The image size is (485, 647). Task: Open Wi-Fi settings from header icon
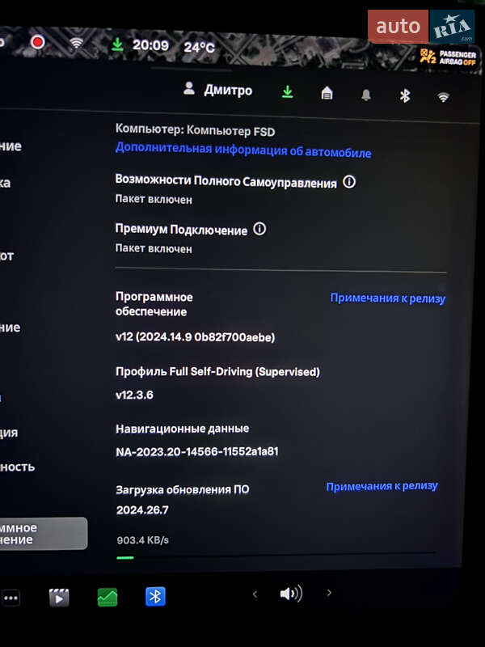[x=443, y=97]
